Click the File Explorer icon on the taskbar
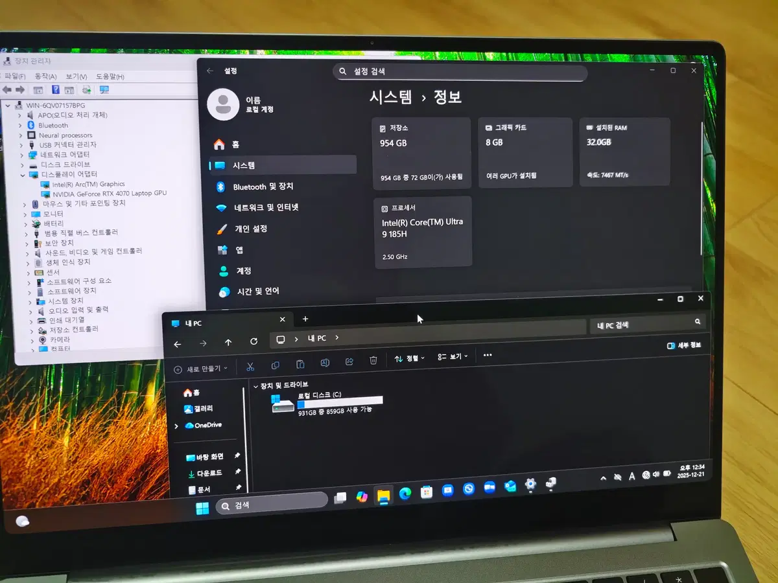Image resolution: width=778 pixels, height=583 pixels. point(384,496)
